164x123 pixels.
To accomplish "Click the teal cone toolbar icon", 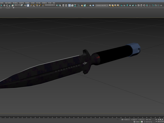I will click(136, 5).
